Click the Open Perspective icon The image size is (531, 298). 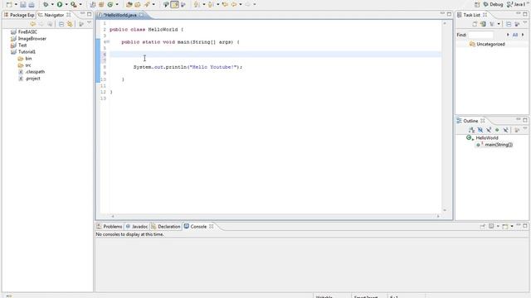pyautogui.click(x=477, y=4)
